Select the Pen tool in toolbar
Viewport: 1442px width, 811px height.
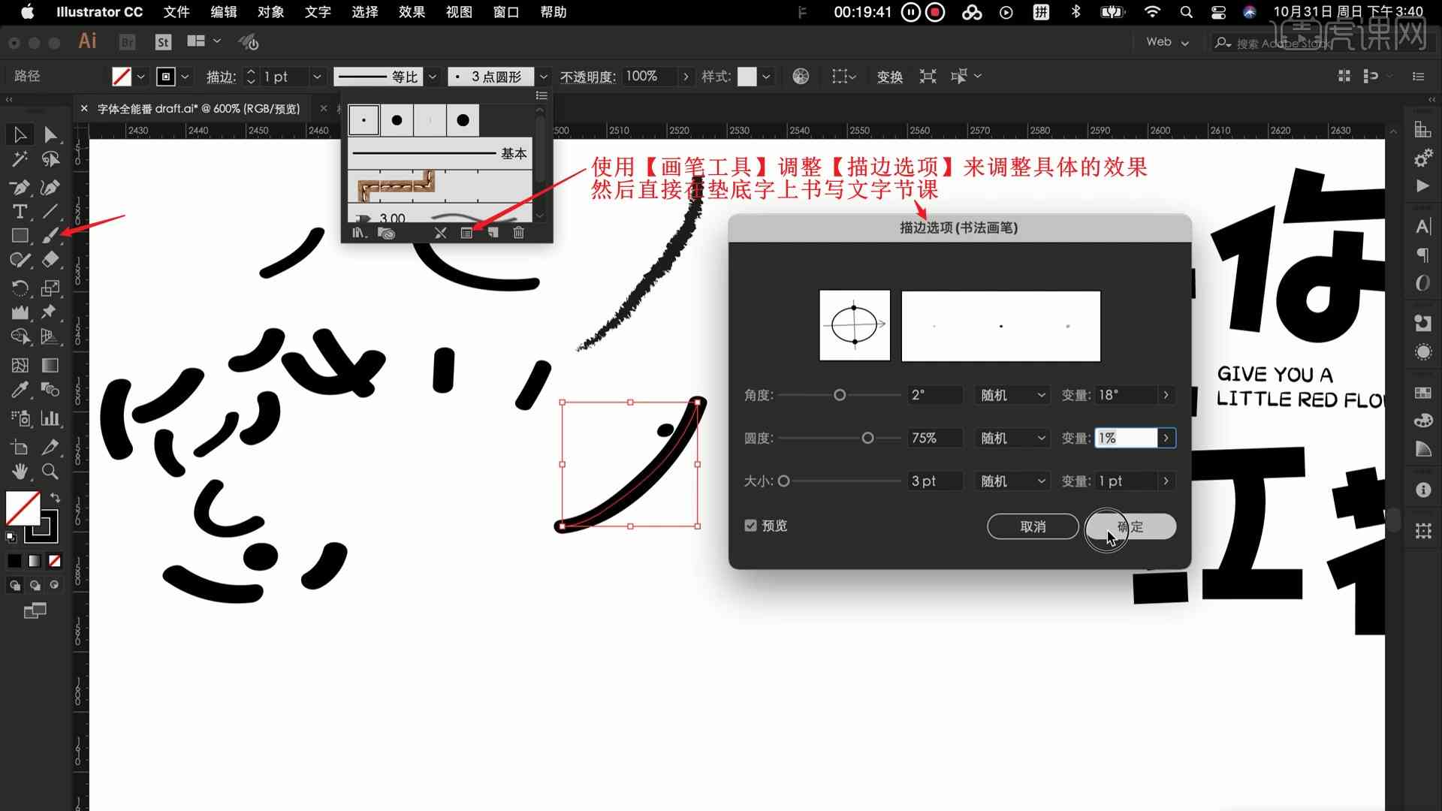(x=20, y=185)
